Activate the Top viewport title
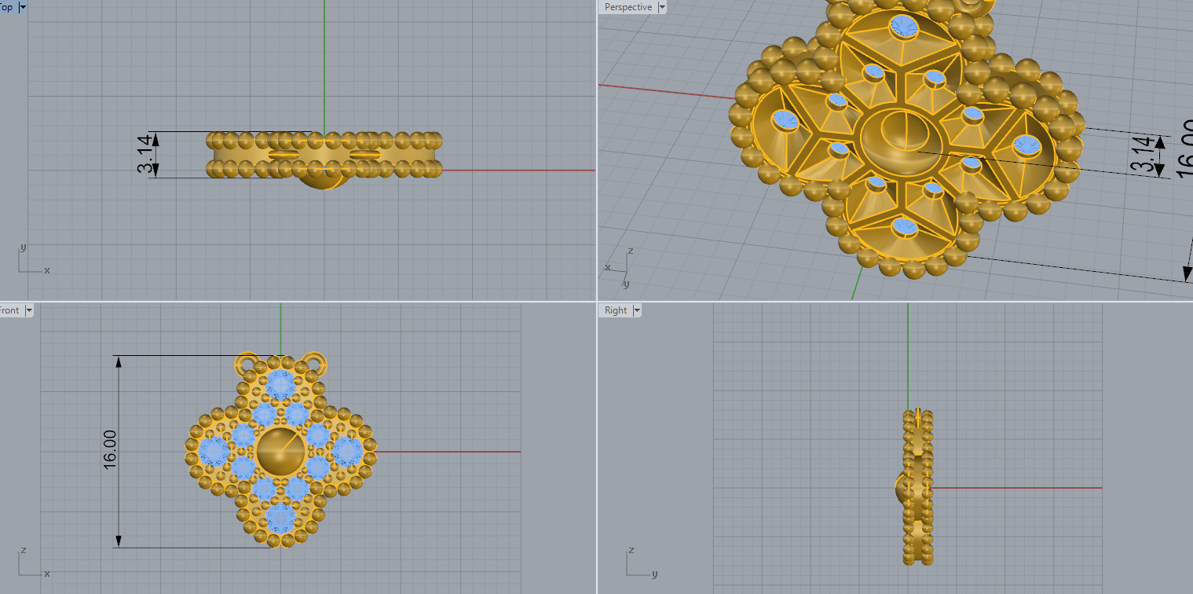This screenshot has width=1193, height=594. click(x=6, y=7)
